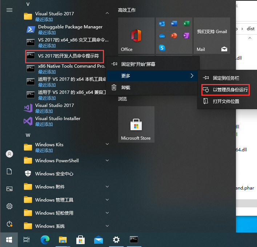Image resolution: width=257 pixels, height=247 pixels.
Task: Open Pictures icon in Start sidebar
Action: 9,189
